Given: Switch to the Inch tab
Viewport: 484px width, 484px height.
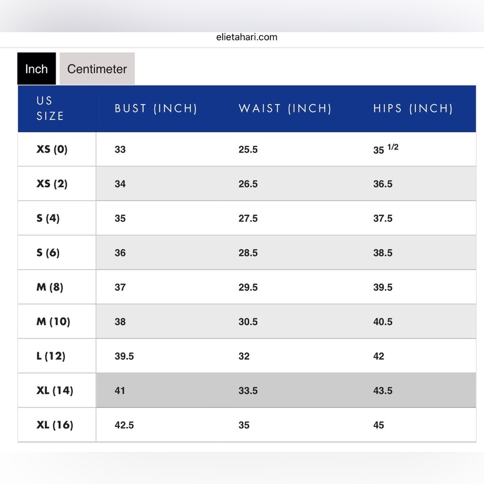Looking at the screenshot, I should point(36,69).
